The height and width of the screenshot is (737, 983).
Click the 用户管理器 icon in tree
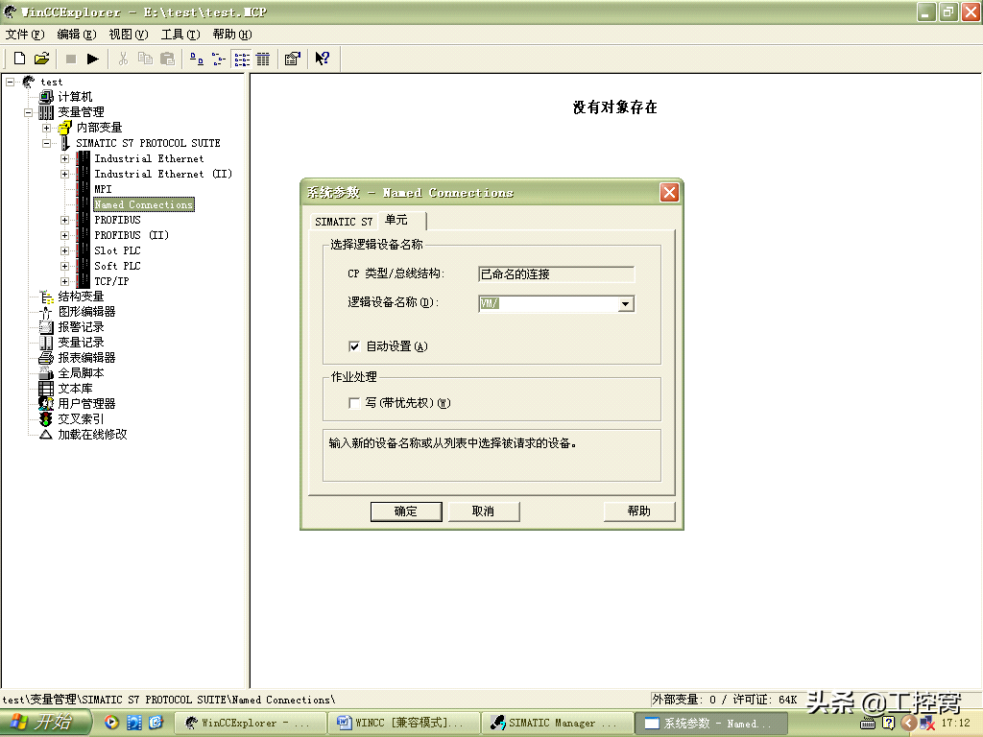coord(46,404)
